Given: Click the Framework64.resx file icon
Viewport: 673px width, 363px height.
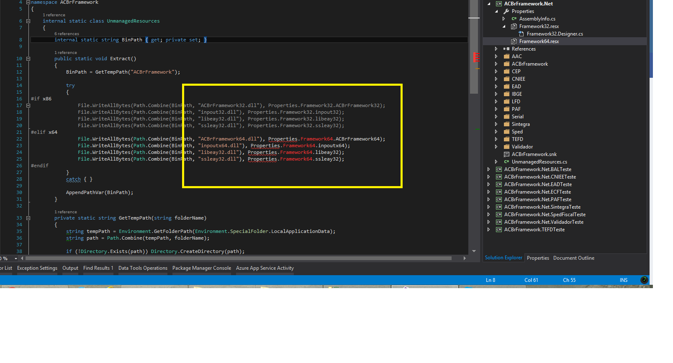Looking at the screenshot, I should [x=514, y=41].
